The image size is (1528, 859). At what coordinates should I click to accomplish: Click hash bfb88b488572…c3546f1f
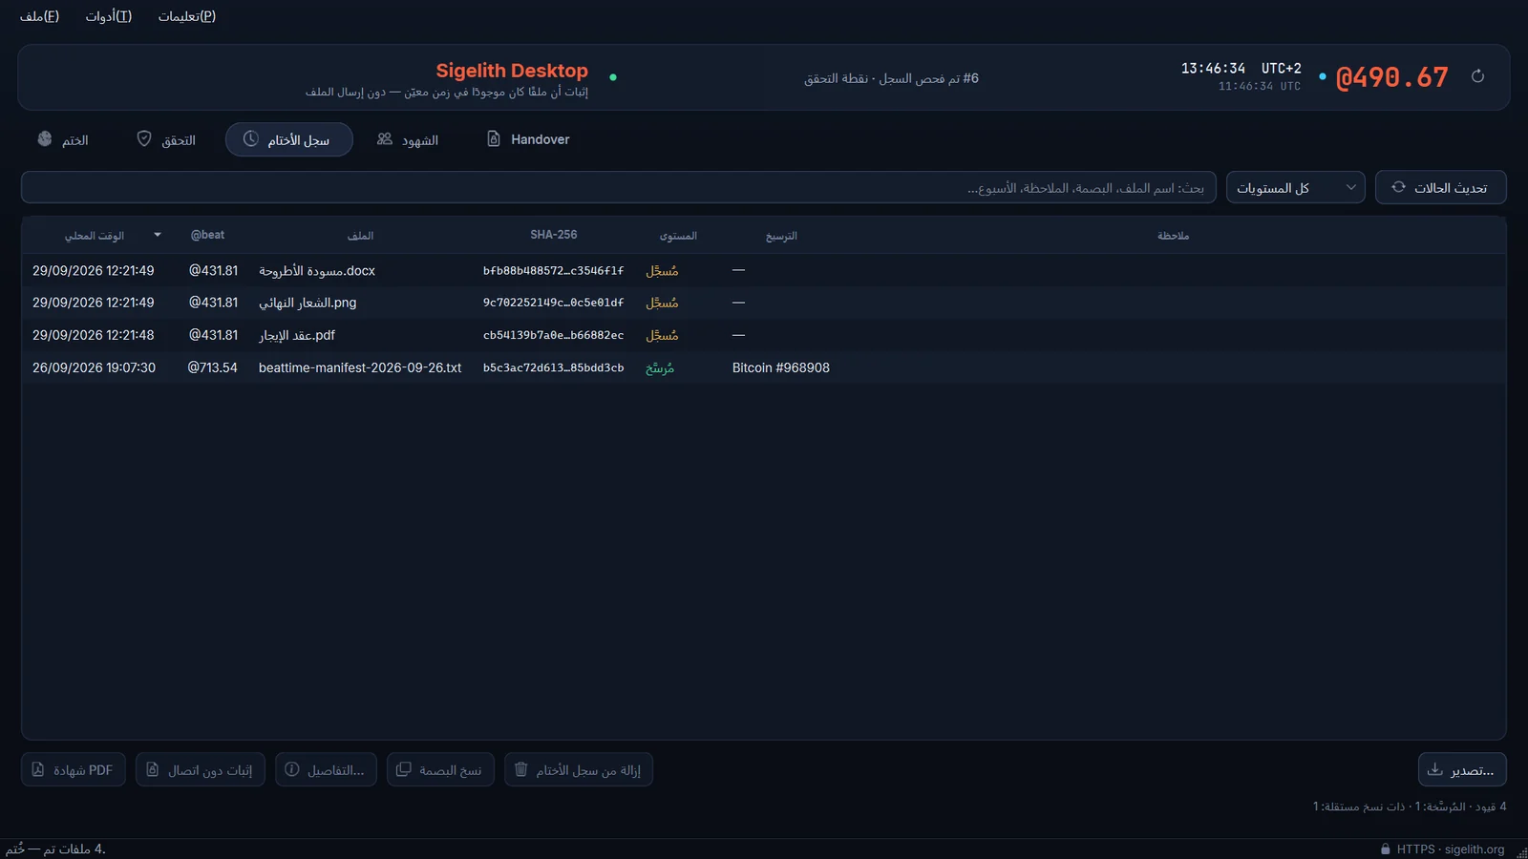pyautogui.click(x=553, y=271)
